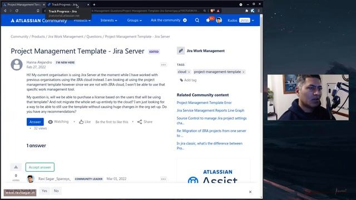Switch to Project Management Template browser tab
The height and width of the screenshot is (200, 356).
(23, 4)
